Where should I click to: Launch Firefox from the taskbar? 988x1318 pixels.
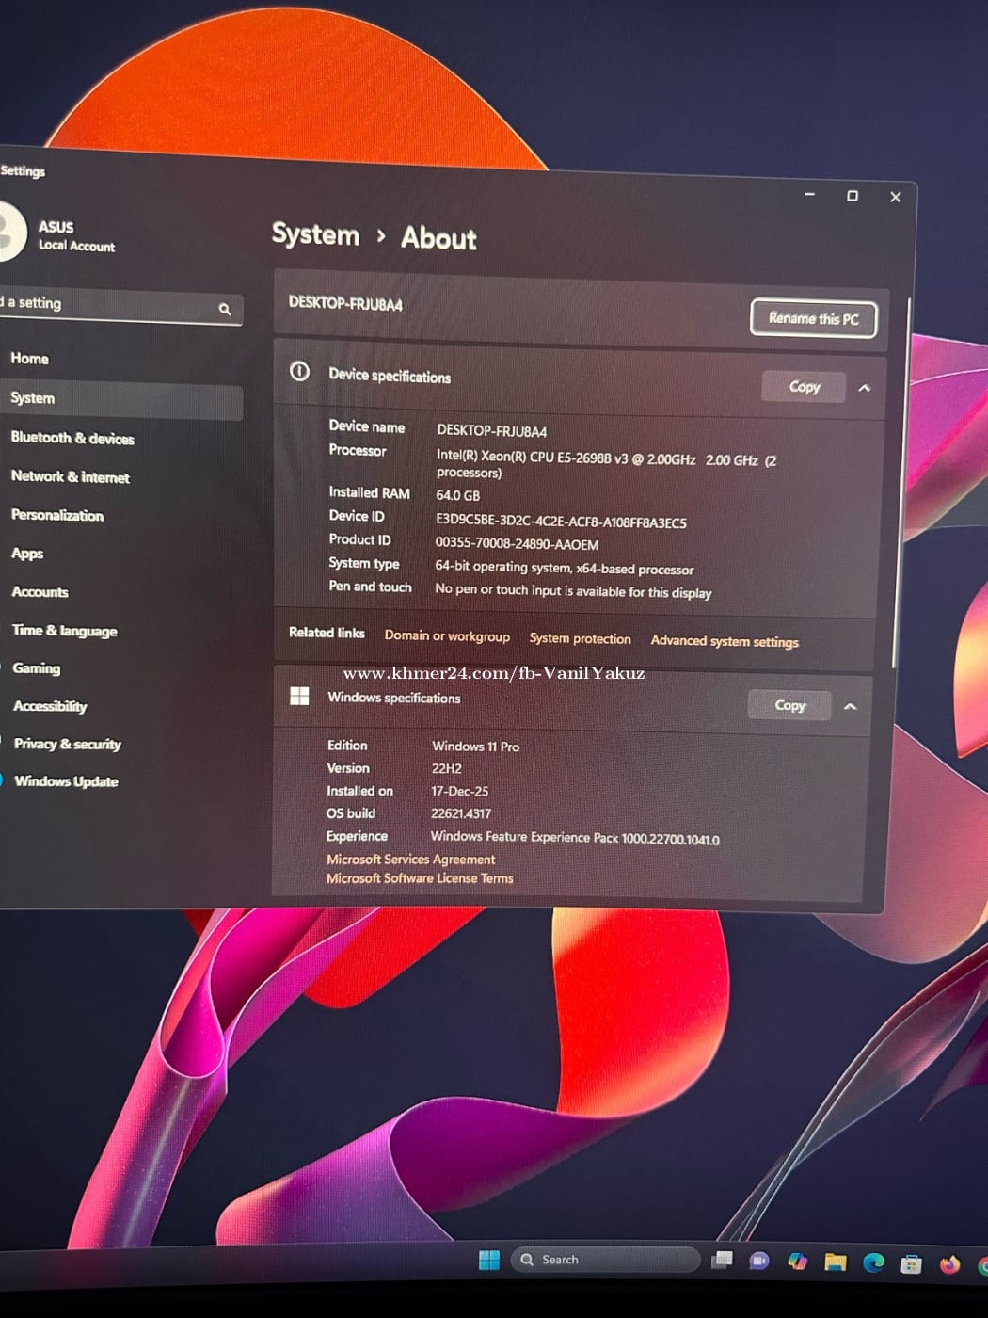coord(949,1264)
